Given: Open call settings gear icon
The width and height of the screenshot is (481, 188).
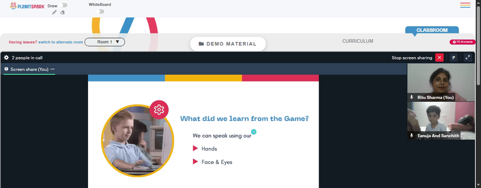Looking at the screenshot, I should (6, 58).
